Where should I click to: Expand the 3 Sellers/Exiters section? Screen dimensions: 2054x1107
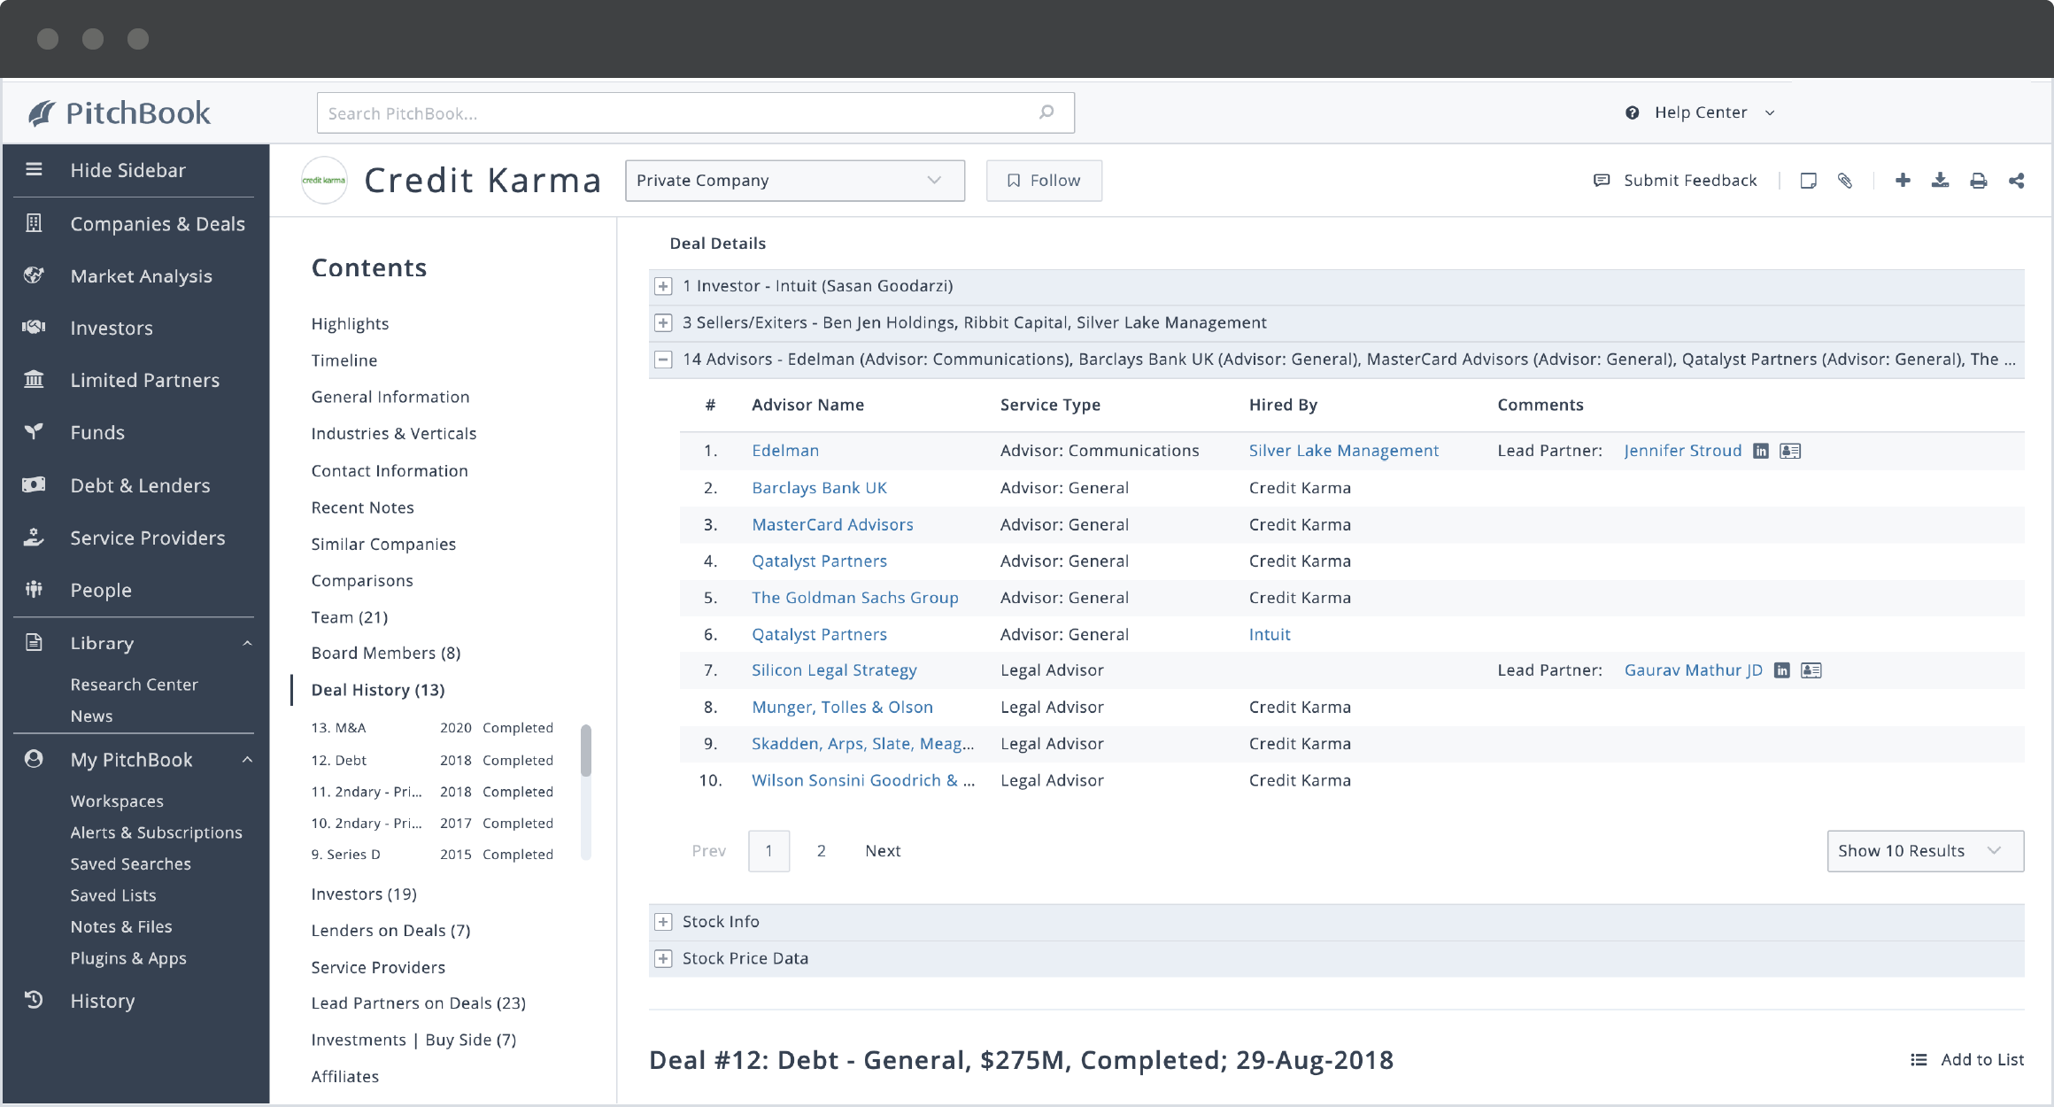[x=663, y=321]
